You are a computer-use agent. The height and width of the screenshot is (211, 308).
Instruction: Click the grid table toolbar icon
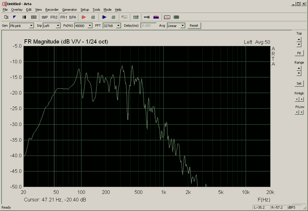click(34, 17)
